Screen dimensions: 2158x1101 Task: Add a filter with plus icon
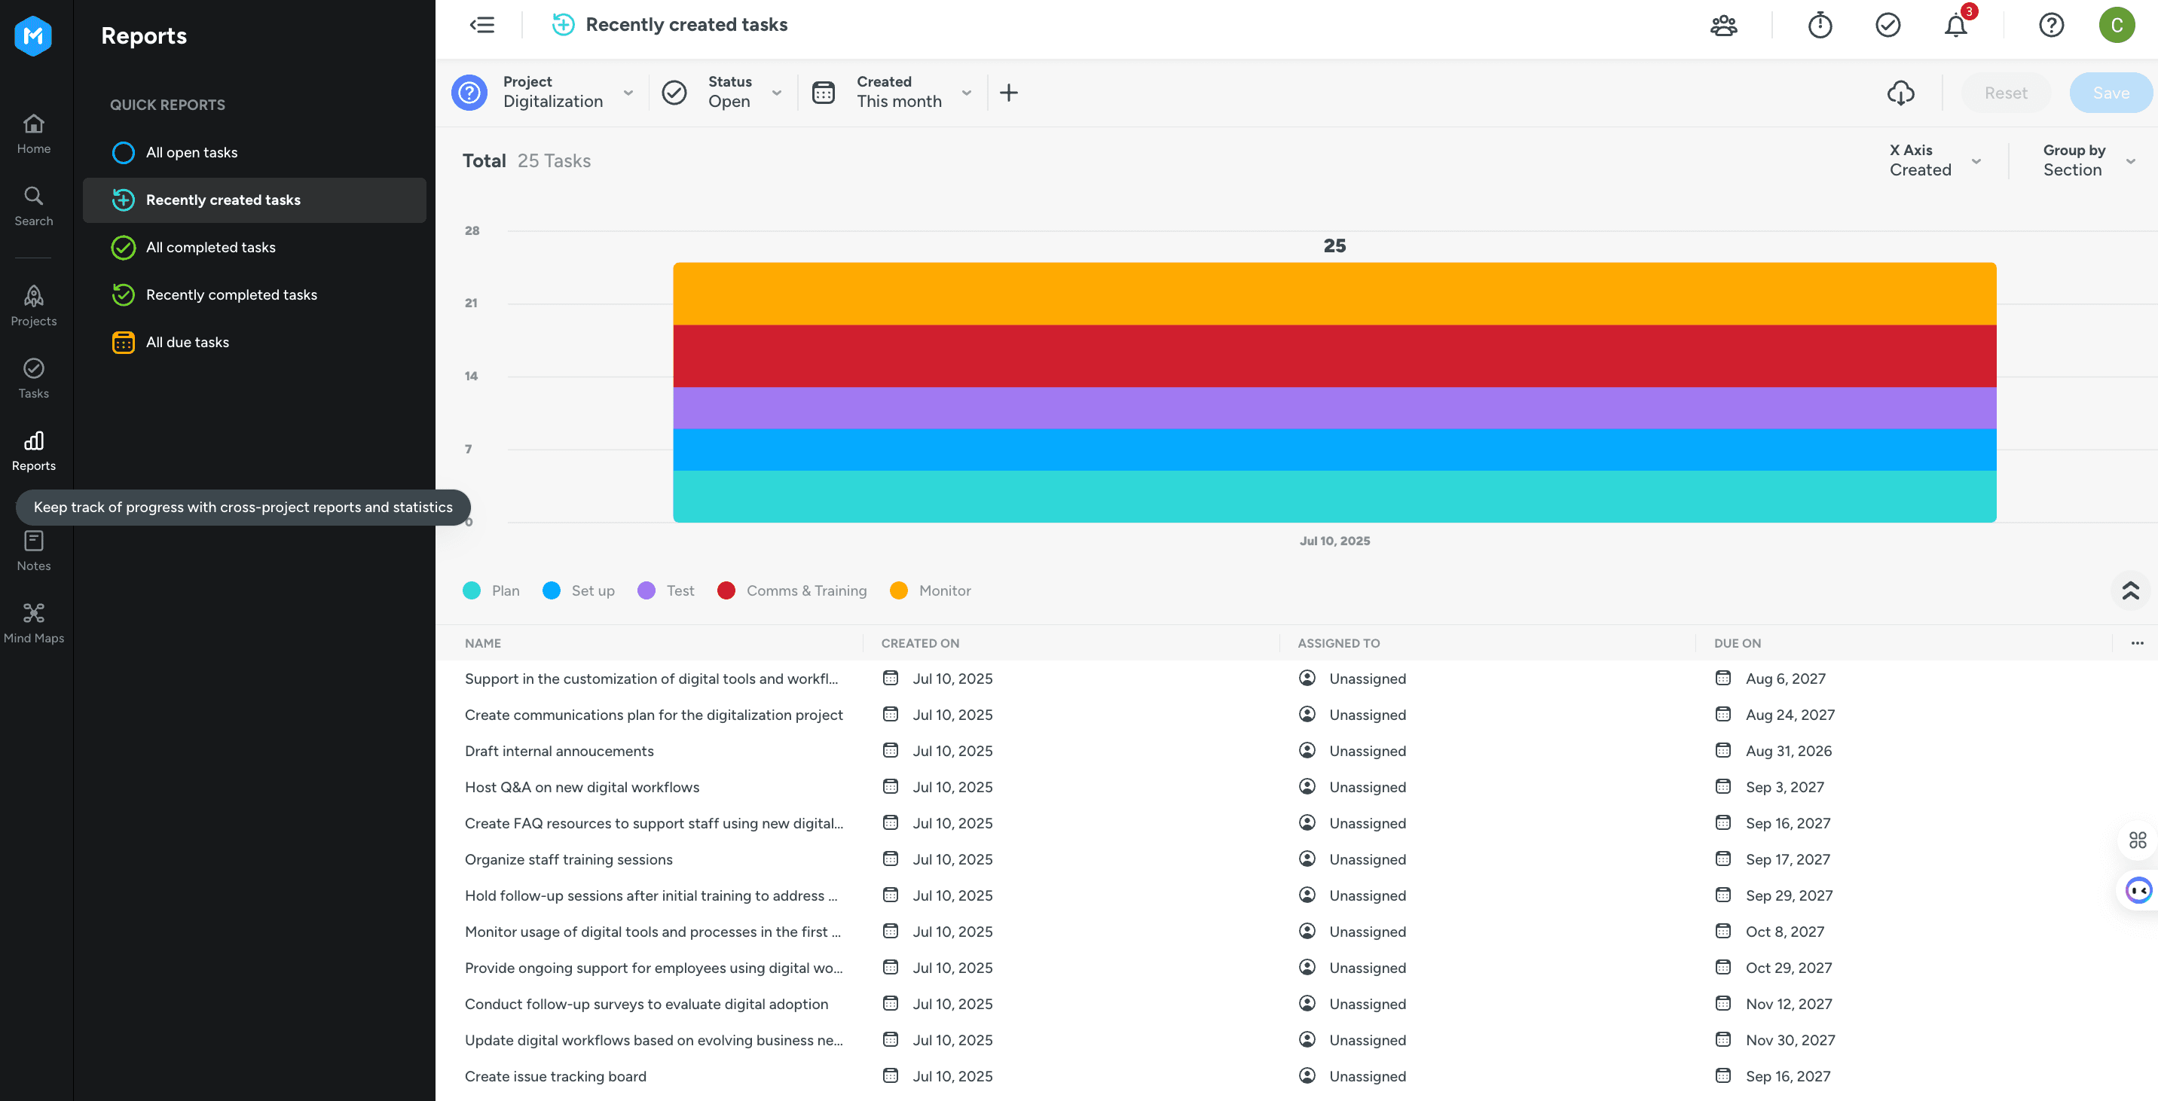[x=1009, y=93]
